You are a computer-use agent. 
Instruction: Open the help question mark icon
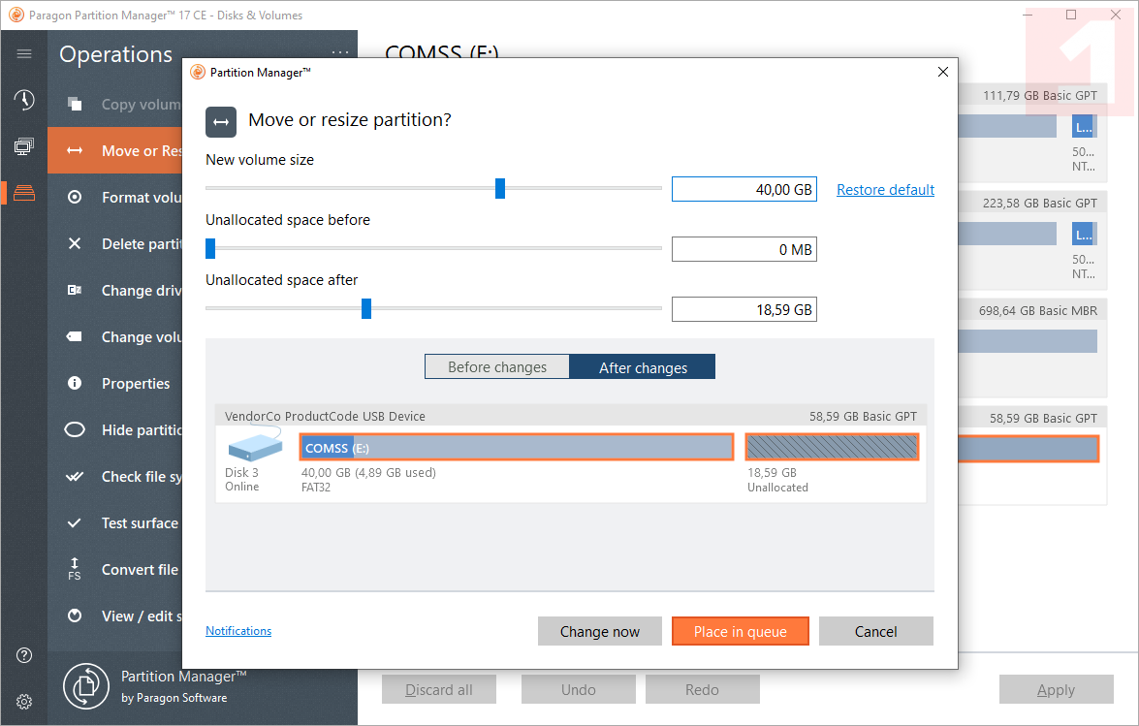24,655
